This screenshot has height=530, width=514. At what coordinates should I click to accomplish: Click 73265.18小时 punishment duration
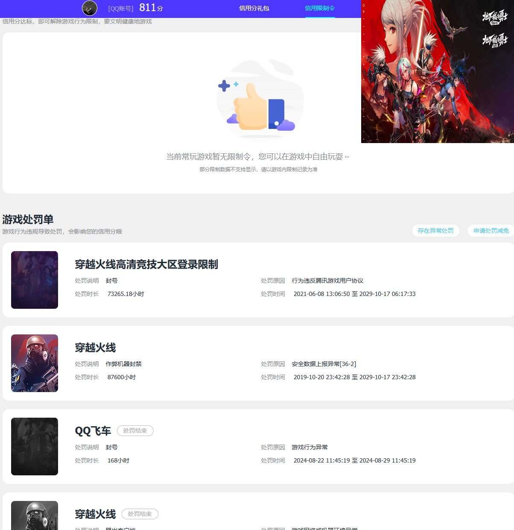pyautogui.click(x=126, y=294)
